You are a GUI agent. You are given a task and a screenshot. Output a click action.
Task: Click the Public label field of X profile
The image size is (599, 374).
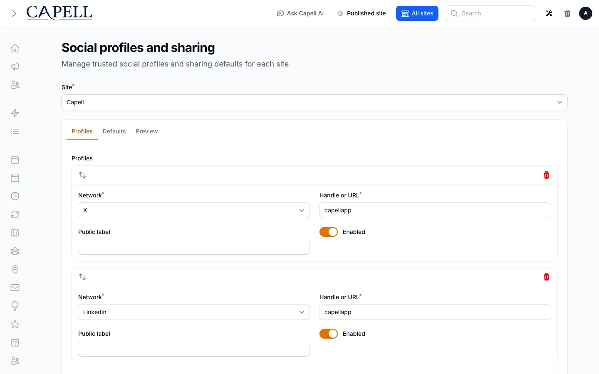point(194,247)
